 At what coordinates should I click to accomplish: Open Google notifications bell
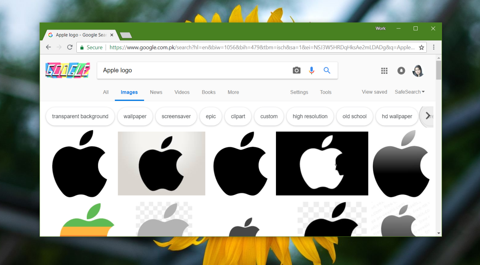pyautogui.click(x=401, y=71)
